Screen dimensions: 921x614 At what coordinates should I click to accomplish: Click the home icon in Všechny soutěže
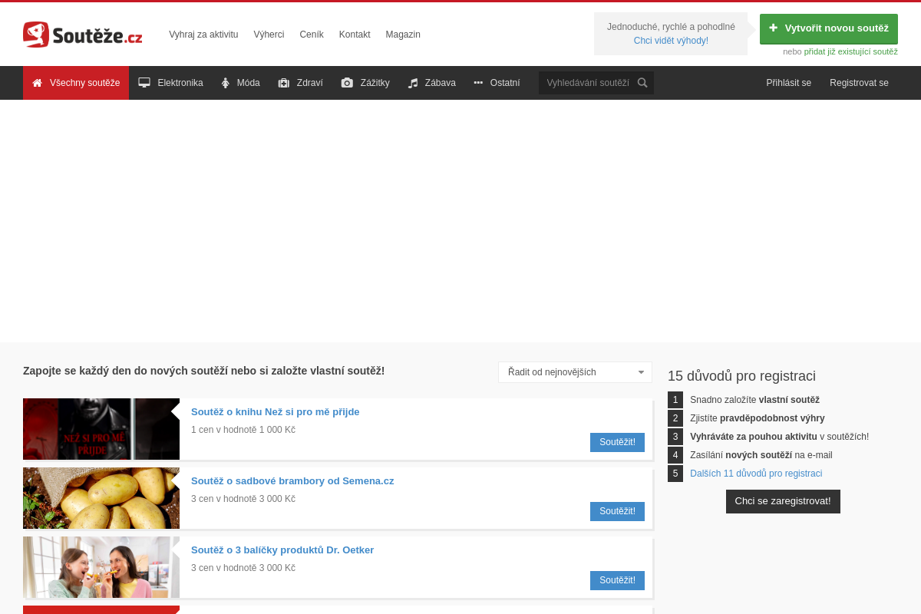click(37, 83)
